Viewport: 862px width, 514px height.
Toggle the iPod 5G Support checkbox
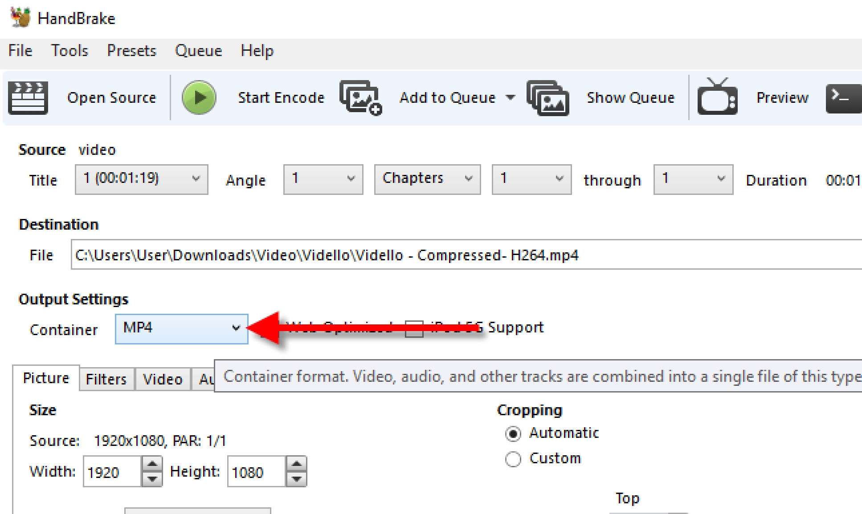(x=414, y=329)
